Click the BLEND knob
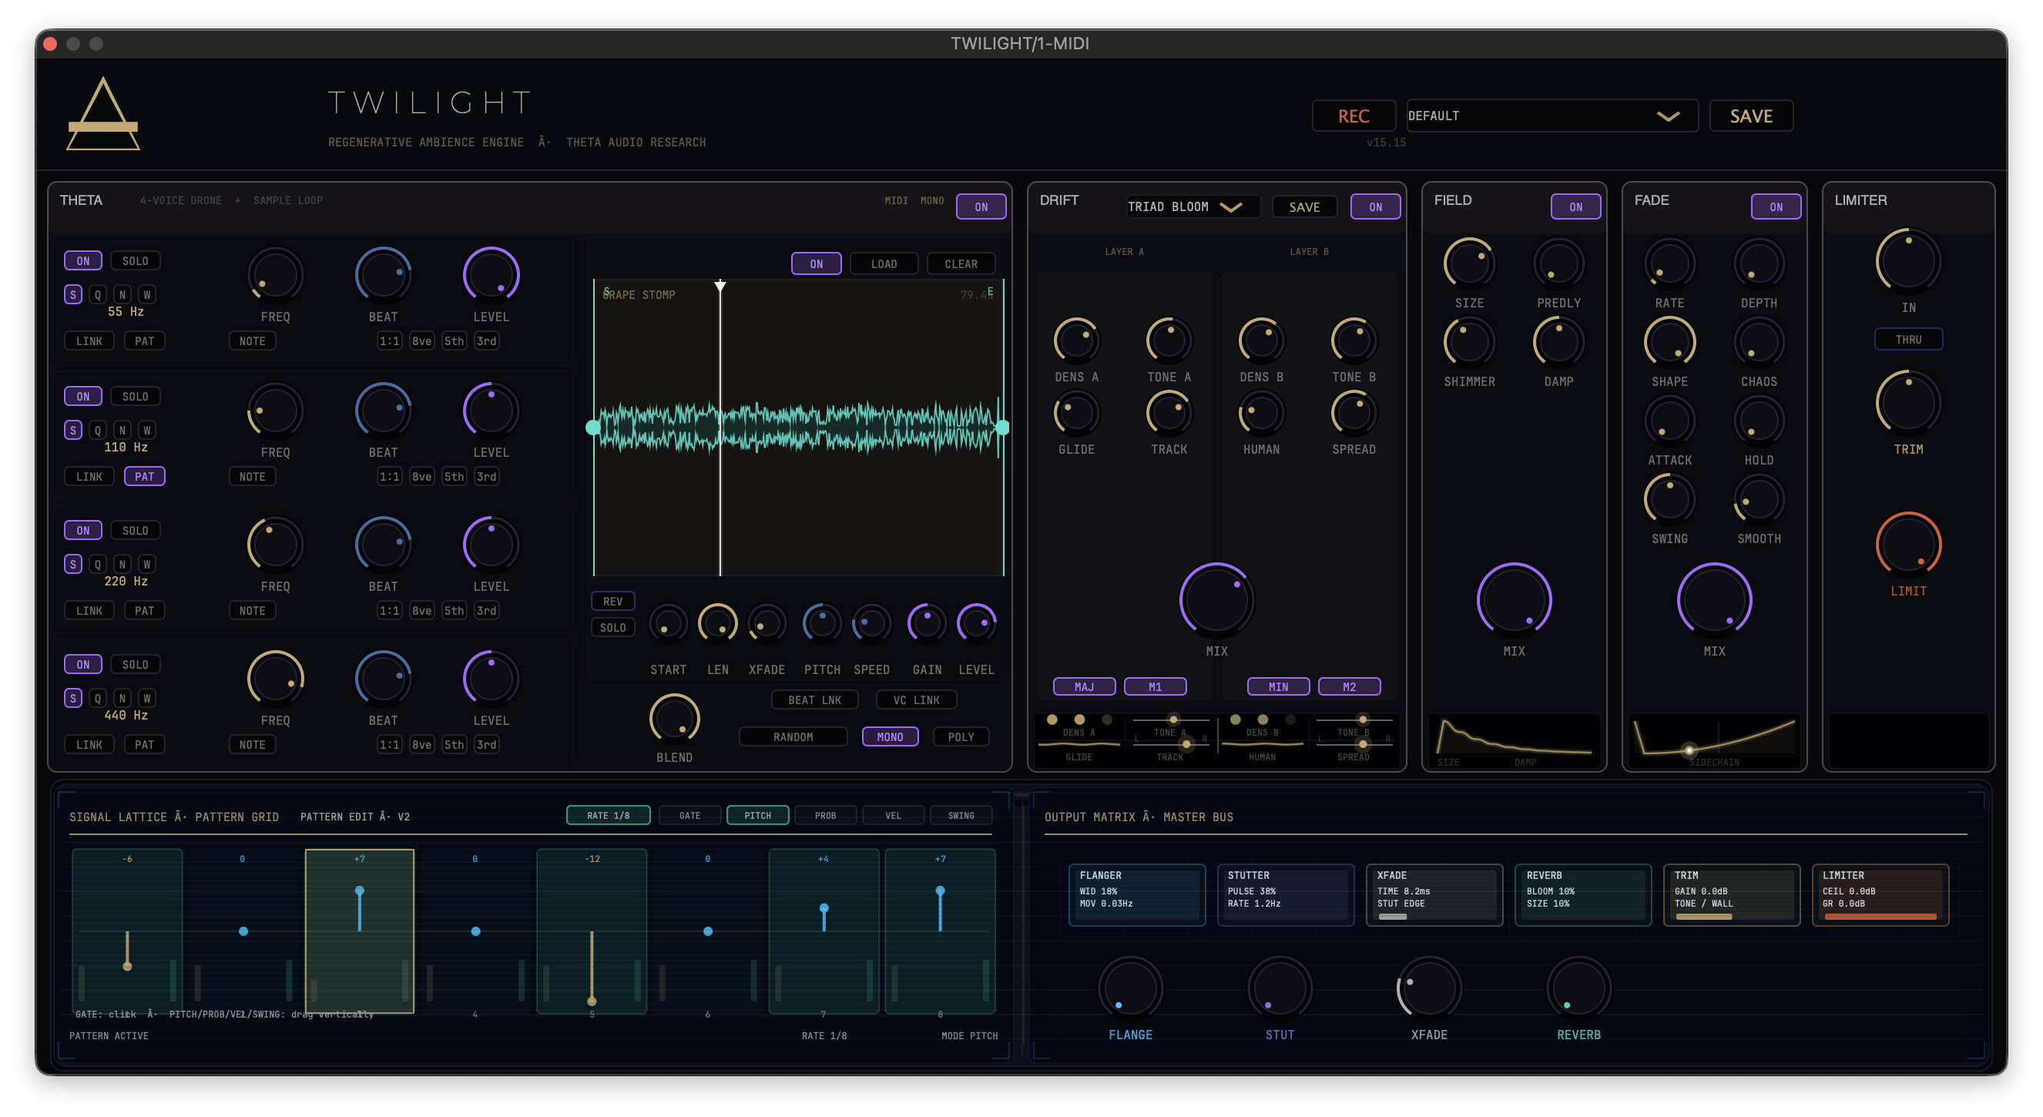The width and height of the screenshot is (2043, 1117). pos(674,719)
